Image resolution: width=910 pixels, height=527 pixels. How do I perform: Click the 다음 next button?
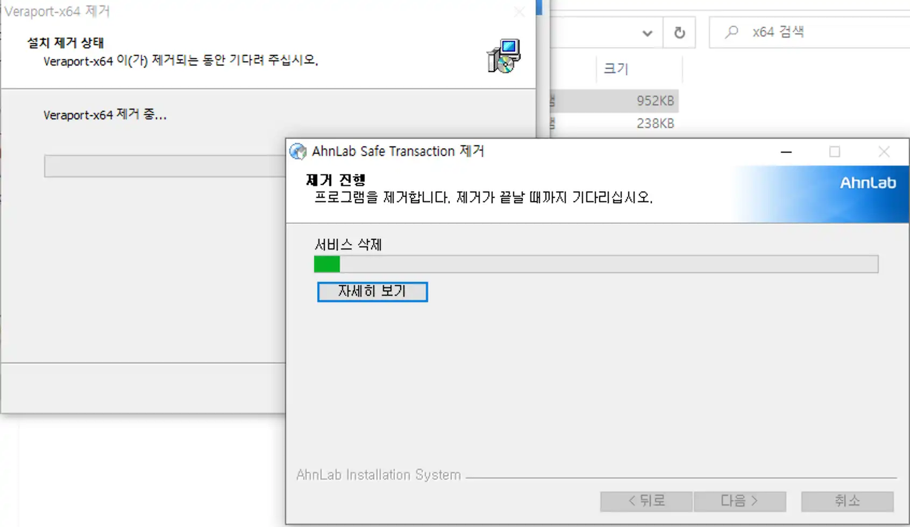click(740, 501)
